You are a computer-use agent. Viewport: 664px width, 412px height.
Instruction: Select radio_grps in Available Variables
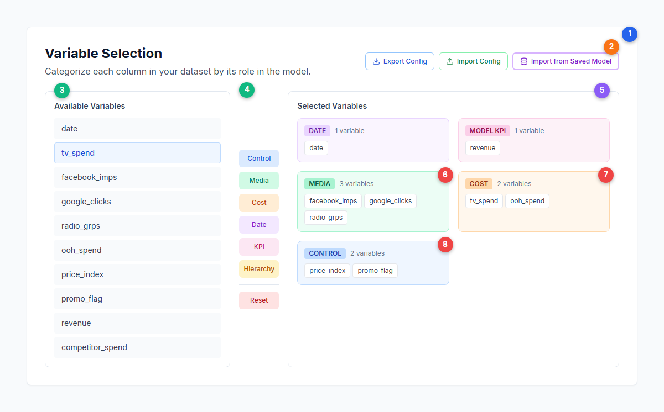[x=137, y=226]
